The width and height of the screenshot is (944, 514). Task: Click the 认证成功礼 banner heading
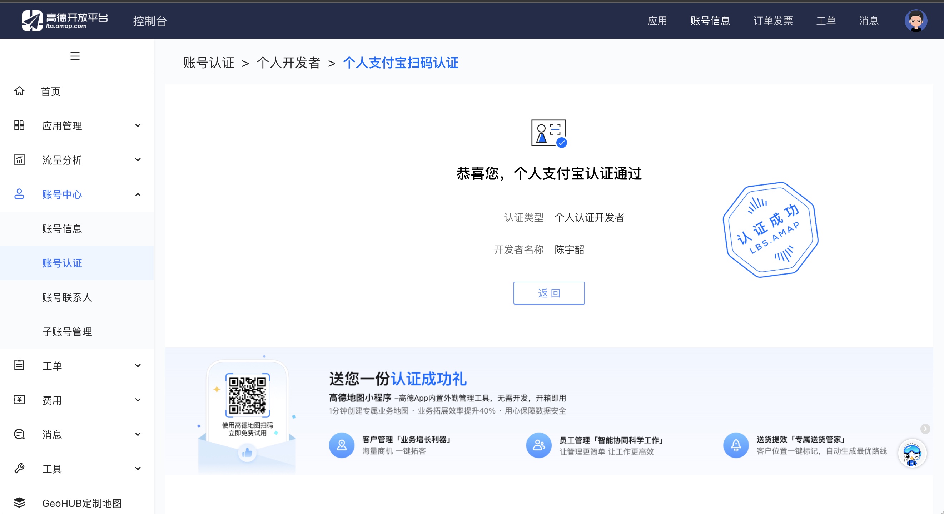click(398, 379)
